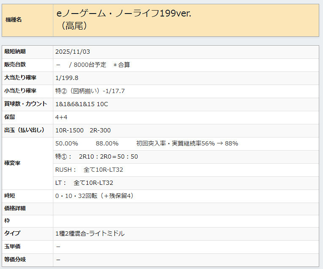The width and height of the screenshot is (323, 269).
Task: Select the '88.00%' value
Action: (x=107, y=143)
